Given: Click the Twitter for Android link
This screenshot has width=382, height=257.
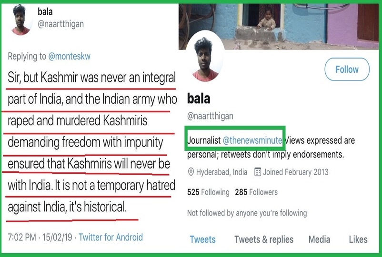Looking at the screenshot, I should [111, 237].
